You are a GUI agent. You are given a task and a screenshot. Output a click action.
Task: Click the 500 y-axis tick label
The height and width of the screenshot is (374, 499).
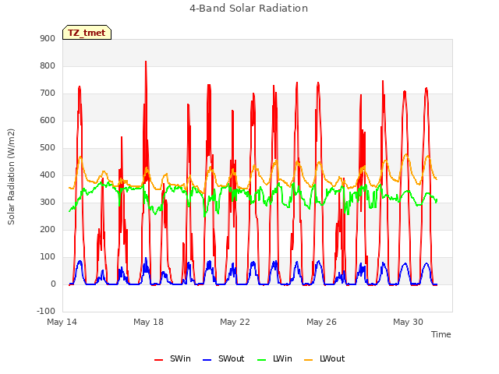coord(48,147)
